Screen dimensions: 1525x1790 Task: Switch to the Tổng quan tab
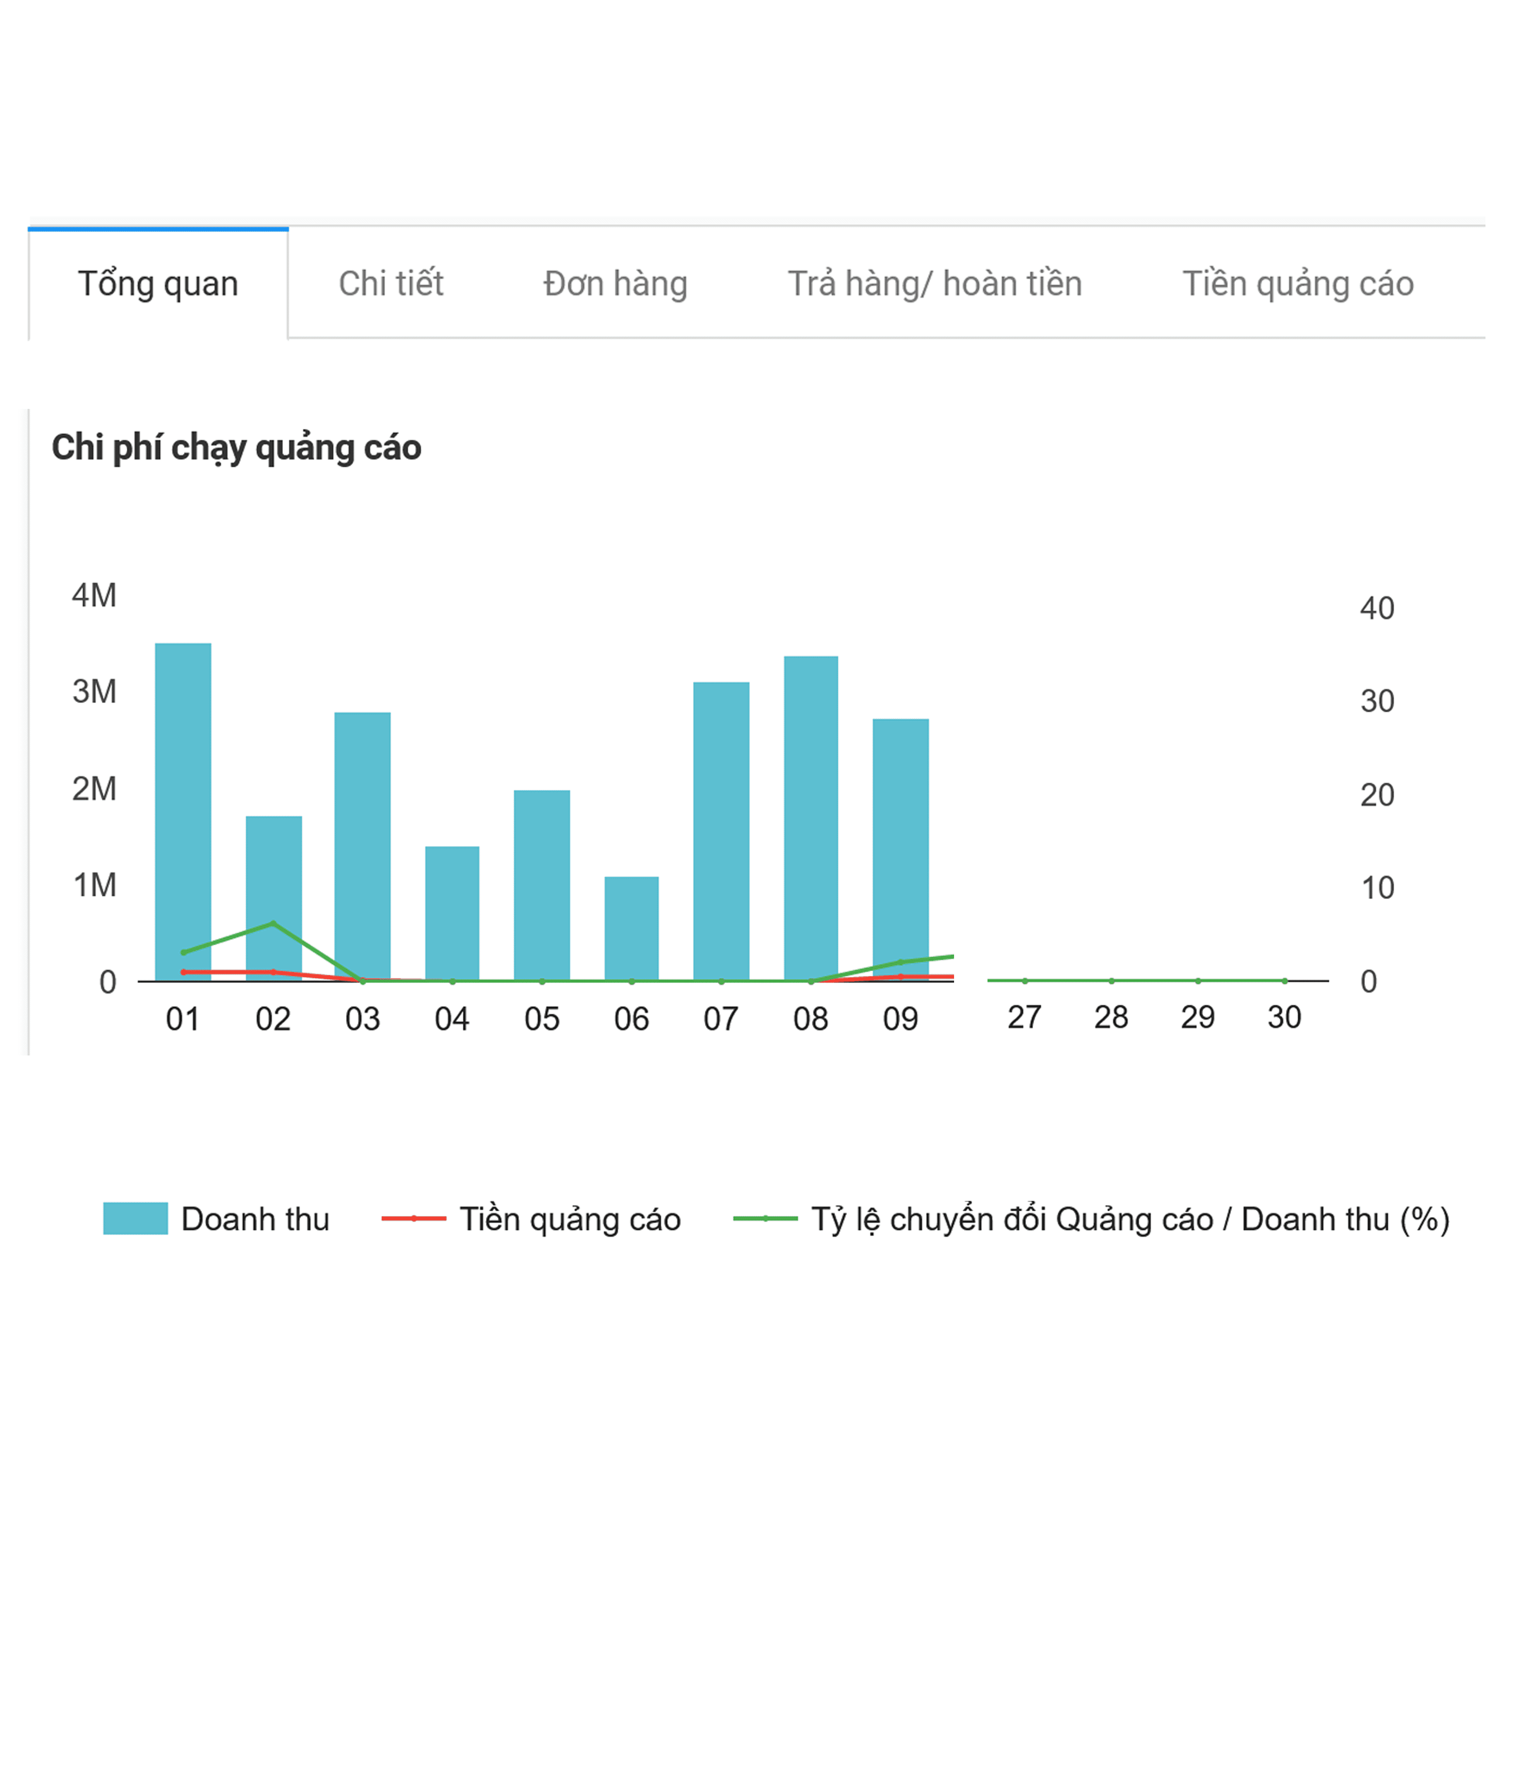point(157,283)
